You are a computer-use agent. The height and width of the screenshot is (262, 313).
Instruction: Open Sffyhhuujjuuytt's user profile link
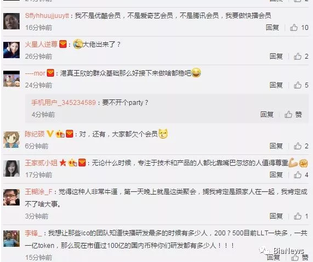click(47, 16)
